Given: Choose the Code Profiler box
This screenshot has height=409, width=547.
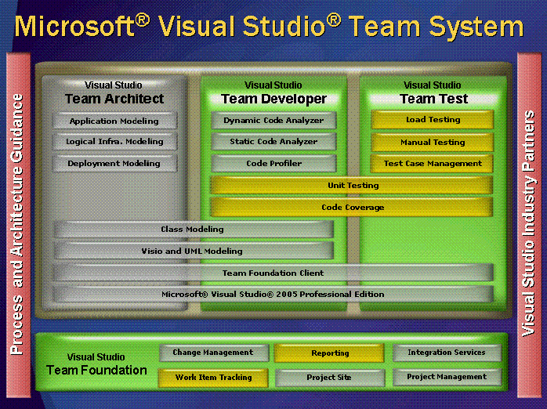Looking at the screenshot, I should [x=273, y=164].
